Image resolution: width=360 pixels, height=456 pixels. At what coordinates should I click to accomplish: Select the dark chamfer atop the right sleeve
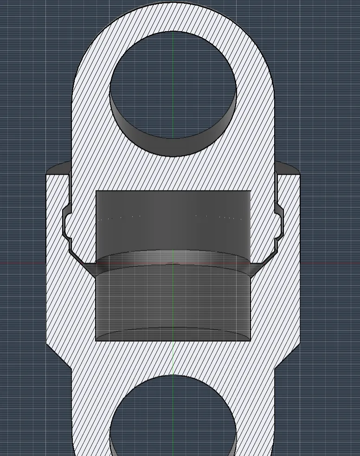[x=287, y=168]
